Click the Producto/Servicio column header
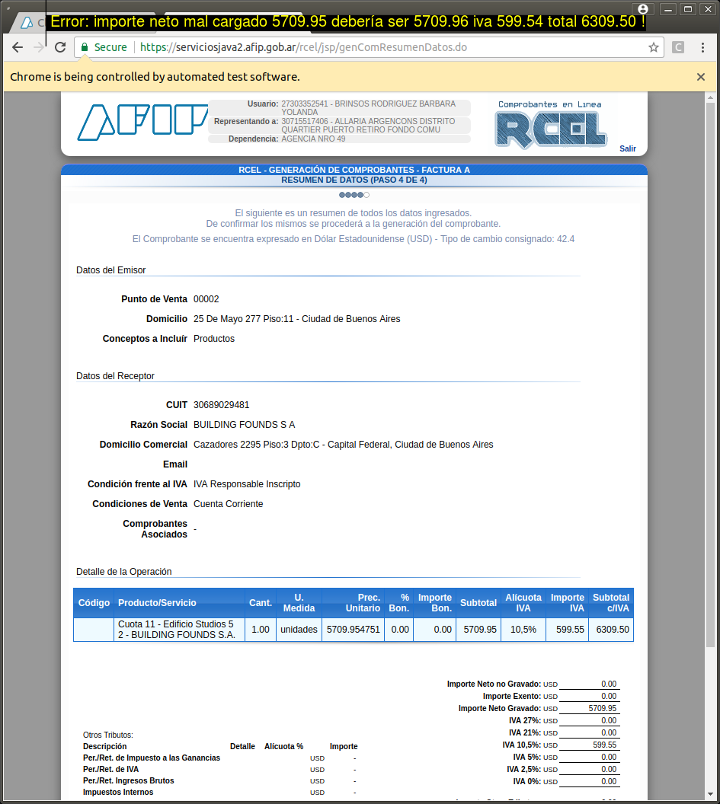Viewport: 720px width, 804px height. [180, 603]
